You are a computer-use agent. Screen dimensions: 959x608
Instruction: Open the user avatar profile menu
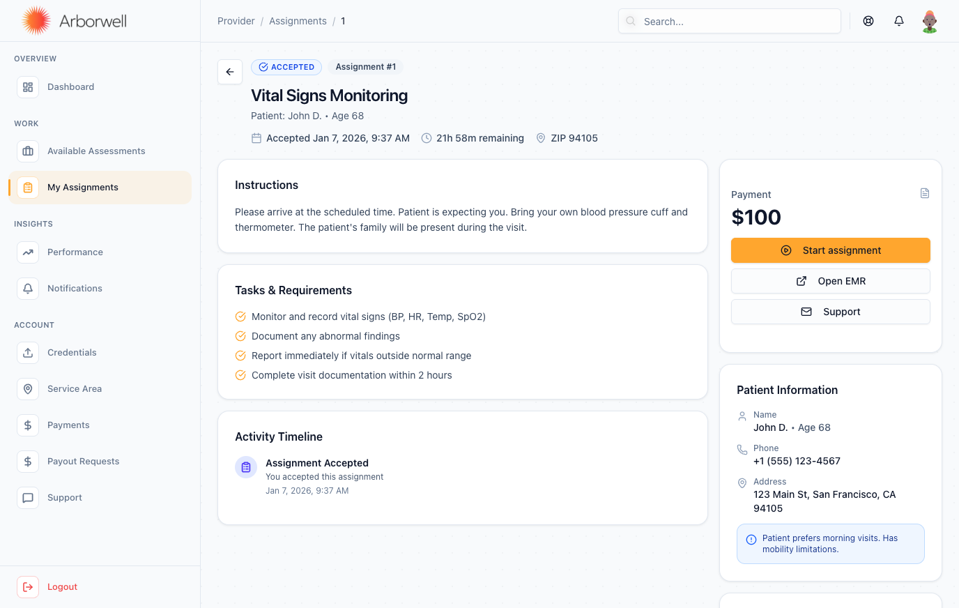(x=929, y=21)
